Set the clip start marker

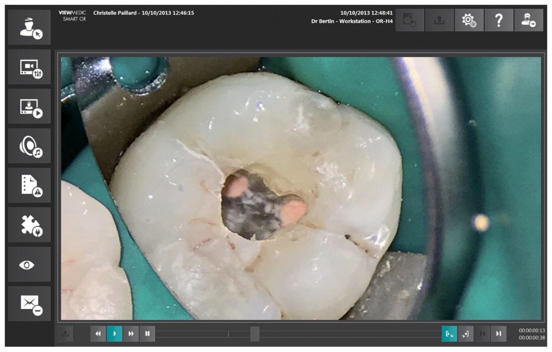point(449,334)
